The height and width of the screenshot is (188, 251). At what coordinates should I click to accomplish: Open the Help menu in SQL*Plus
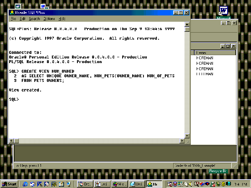pos(62,19)
